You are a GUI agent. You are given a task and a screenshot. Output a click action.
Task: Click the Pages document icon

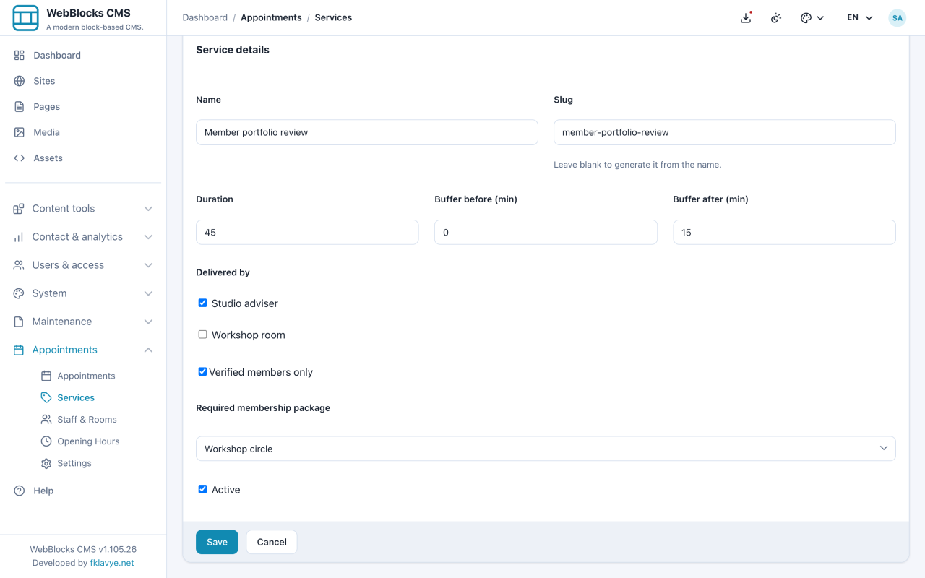[20, 107]
